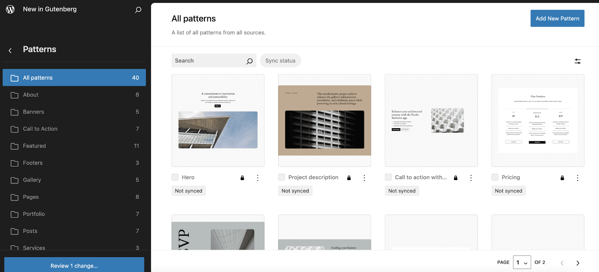Viewport: 599px width, 272px height.
Task: Select the Project description checkbox
Action: click(282, 177)
